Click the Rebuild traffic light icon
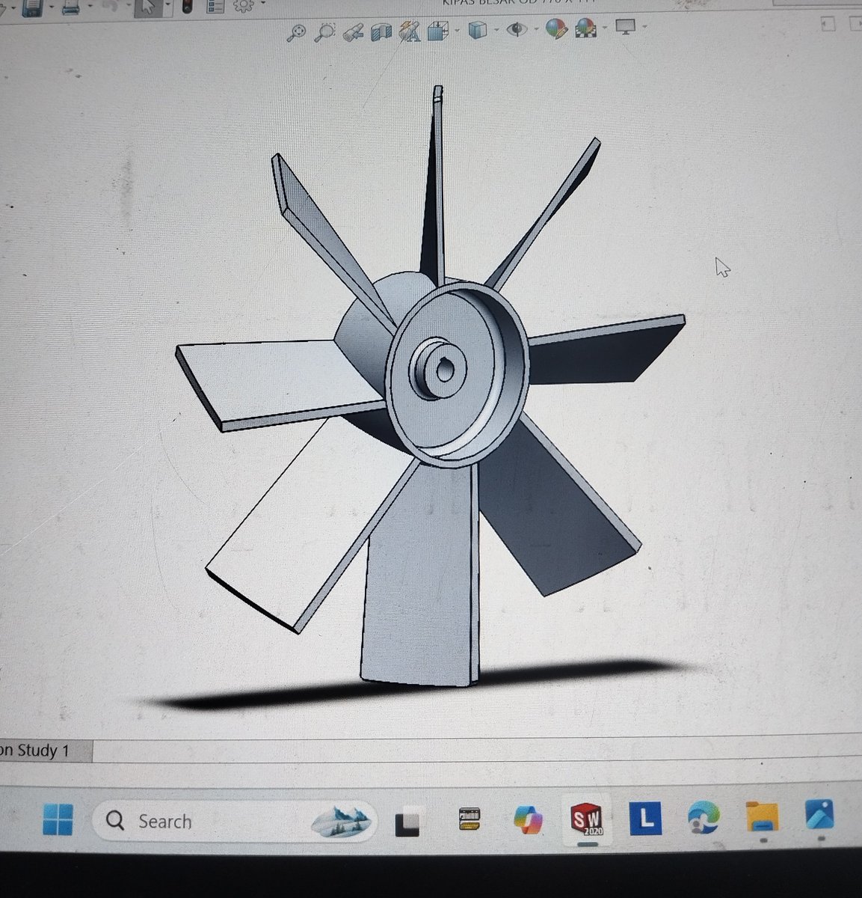This screenshot has width=862, height=898. point(185,7)
